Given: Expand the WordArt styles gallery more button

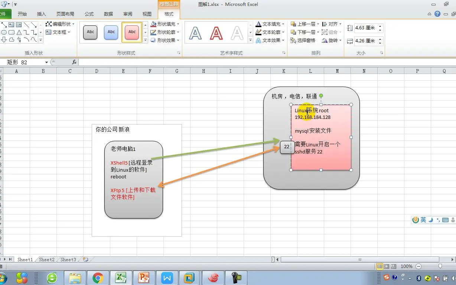Looking at the screenshot, I should [250, 40].
